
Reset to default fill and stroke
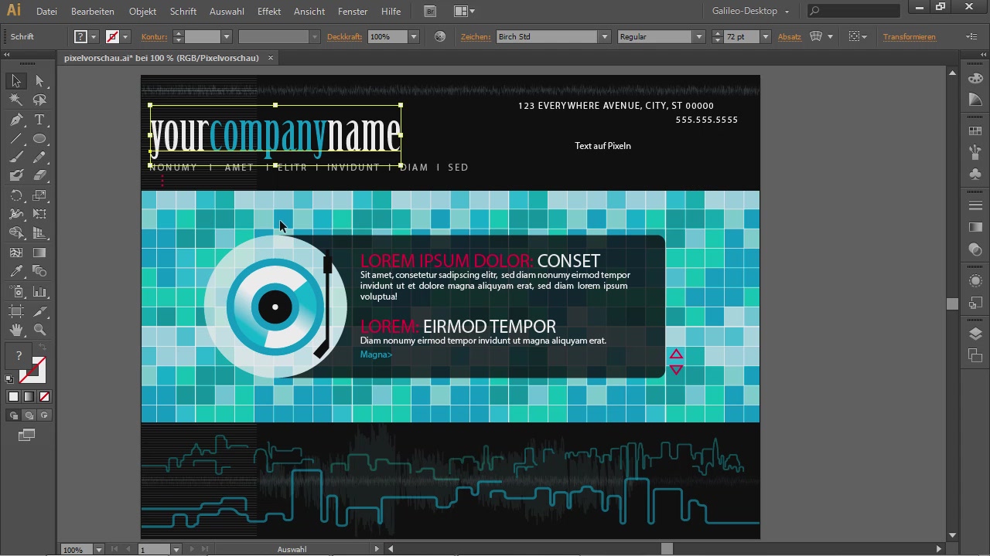pos(9,378)
